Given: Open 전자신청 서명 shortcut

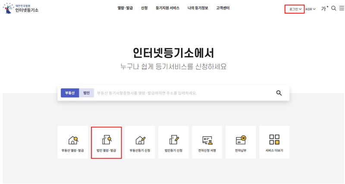Looking at the screenshot, I should pos(207,142).
